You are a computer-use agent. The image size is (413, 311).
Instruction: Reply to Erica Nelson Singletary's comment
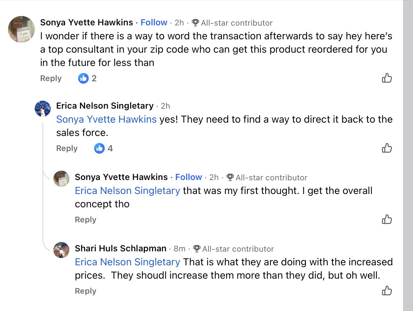point(67,148)
